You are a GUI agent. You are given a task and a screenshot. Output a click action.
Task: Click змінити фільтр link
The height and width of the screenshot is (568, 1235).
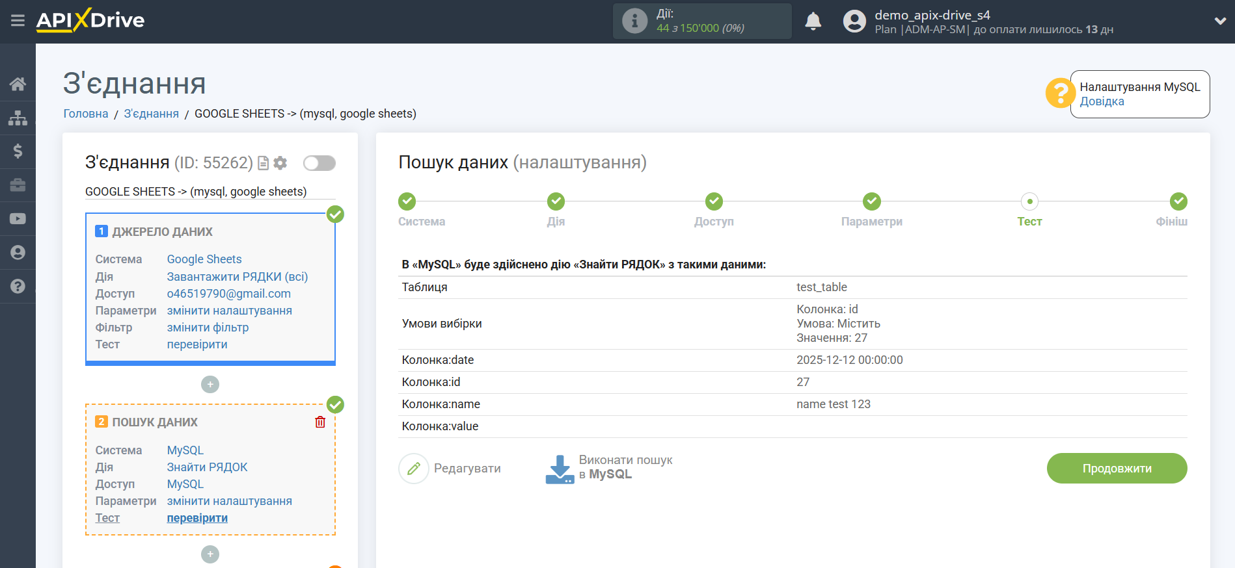click(x=208, y=328)
